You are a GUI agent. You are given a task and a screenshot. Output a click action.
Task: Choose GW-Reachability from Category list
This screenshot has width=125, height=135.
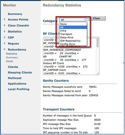[x=73, y=41]
